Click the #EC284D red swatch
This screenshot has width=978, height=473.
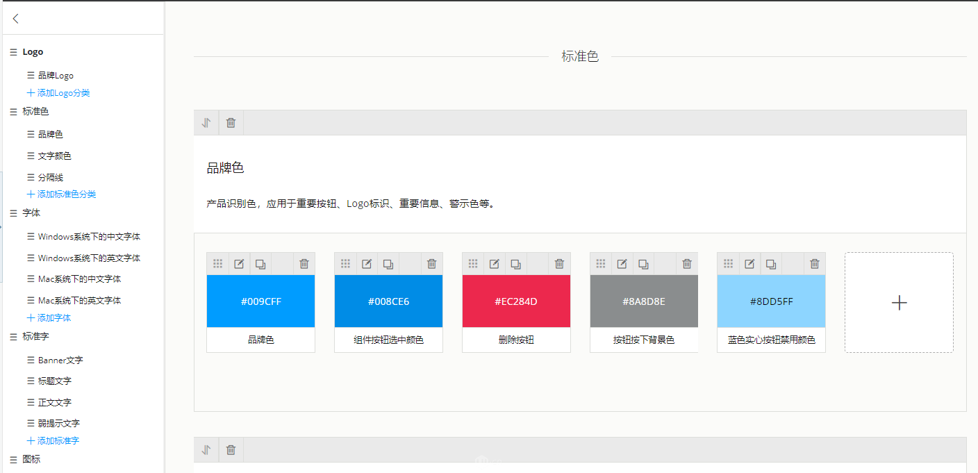pos(516,301)
